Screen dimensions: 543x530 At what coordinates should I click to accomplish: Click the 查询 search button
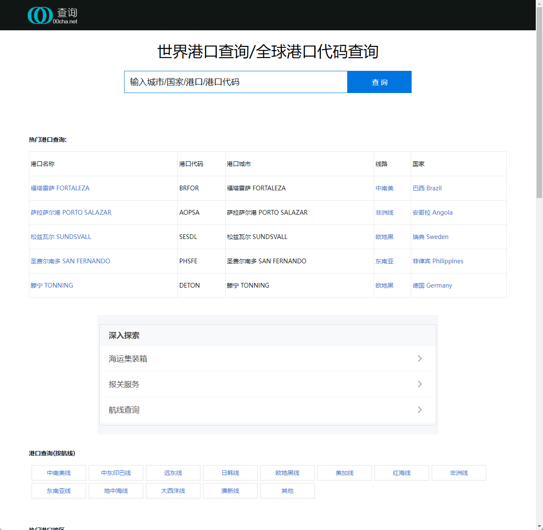click(x=379, y=82)
